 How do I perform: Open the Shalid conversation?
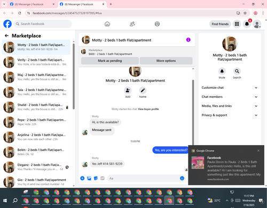click(36, 107)
